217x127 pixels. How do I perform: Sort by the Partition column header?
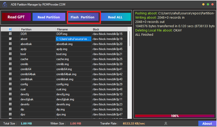[x=38, y=29]
